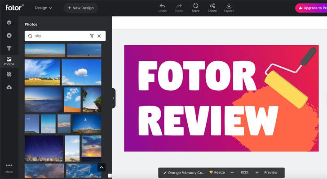327x179 pixels.
Task: Click the Fotor logo
Action: click(x=14, y=8)
